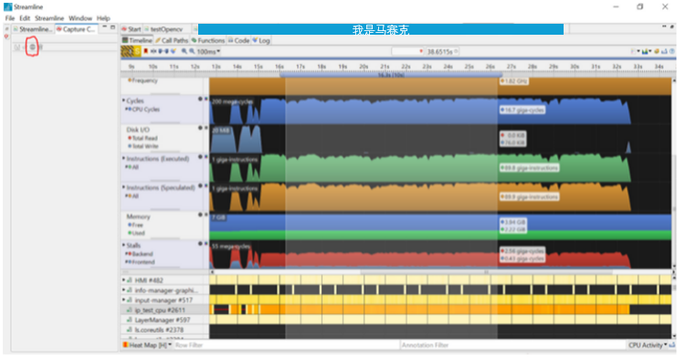Open the Functions tab
Screen dimensions: 686x360
[x=208, y=41]
